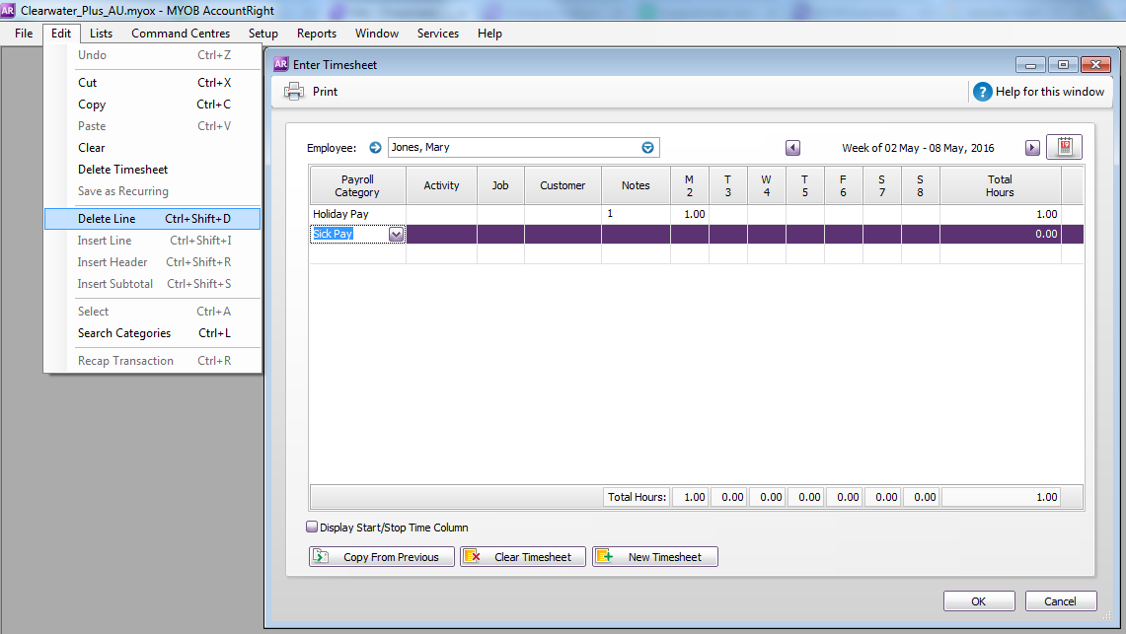
Task: Choose Delete Timesheet menu entry
Action: [x=122, y=170]
